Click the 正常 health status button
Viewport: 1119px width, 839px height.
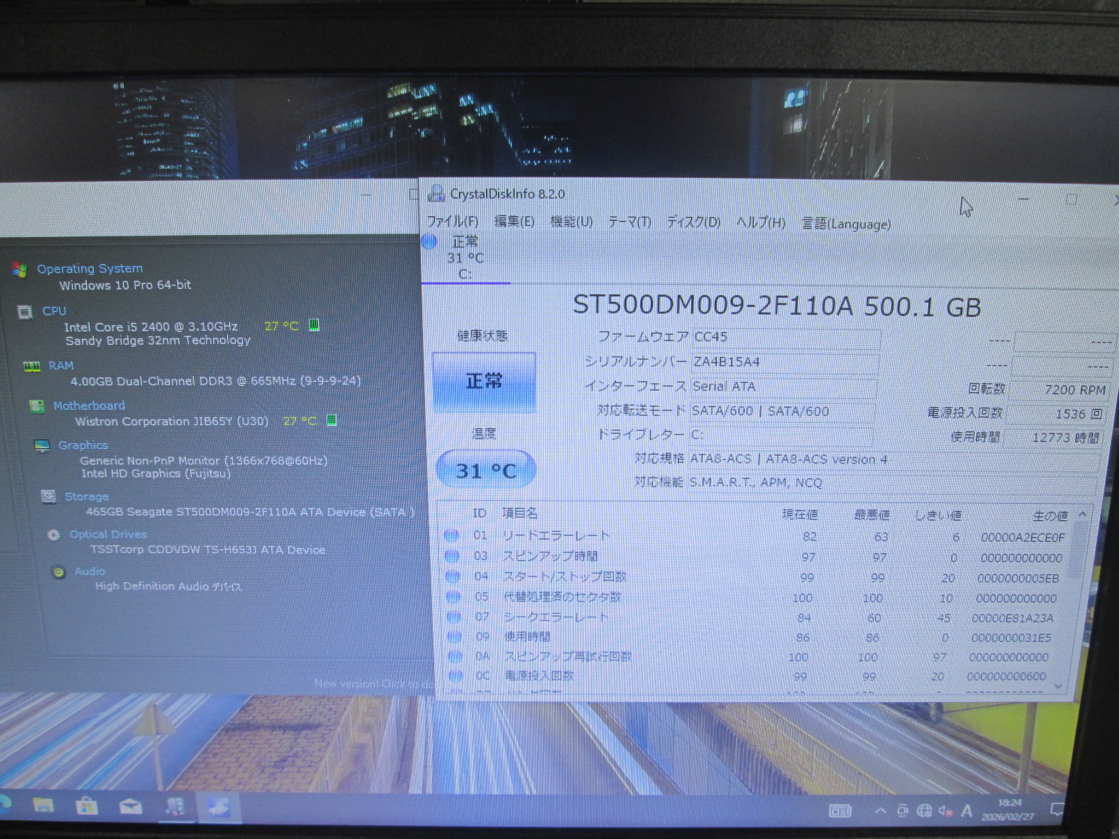(x=484, y=382)
